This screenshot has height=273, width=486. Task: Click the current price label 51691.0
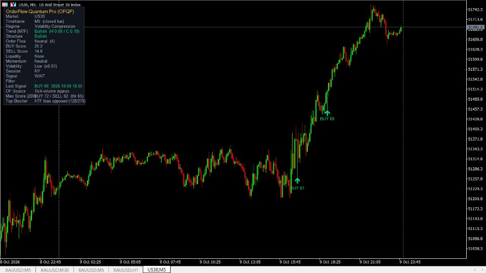[x=475, y=27]
